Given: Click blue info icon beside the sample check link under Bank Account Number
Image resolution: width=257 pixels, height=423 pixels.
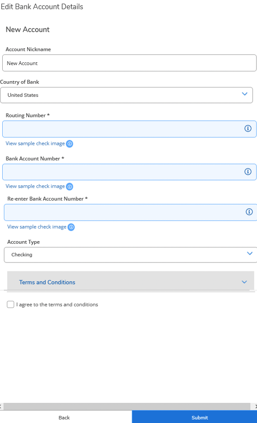Looking at the screenshot, I should pos(69,186).
